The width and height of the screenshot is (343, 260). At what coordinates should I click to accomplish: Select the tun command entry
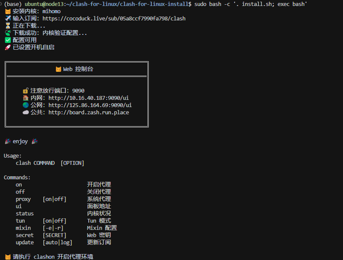[x=20, y=221]
